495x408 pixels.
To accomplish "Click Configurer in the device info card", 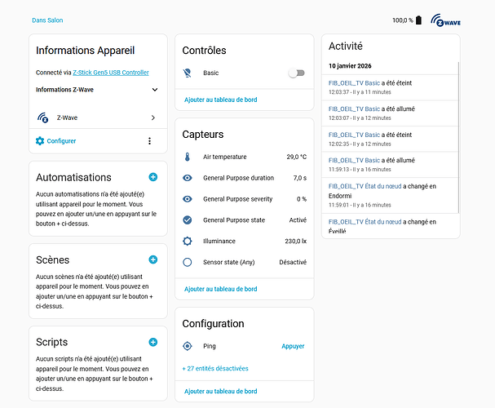I will [61, 141].
